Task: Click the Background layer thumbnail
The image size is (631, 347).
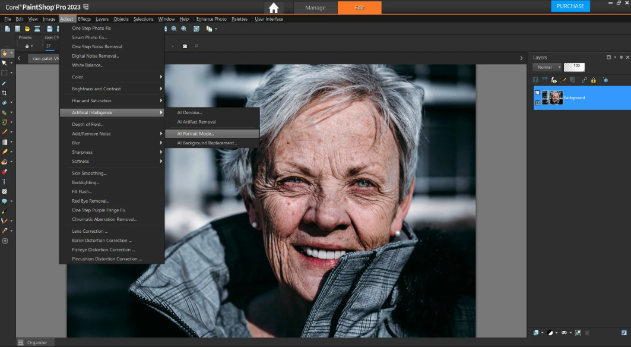Action: 553,97
